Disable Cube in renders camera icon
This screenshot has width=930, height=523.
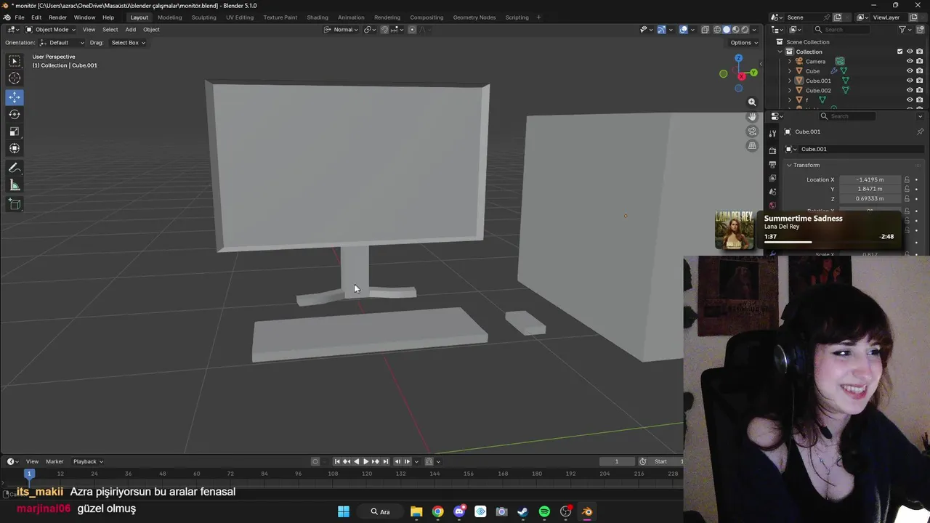919,71
